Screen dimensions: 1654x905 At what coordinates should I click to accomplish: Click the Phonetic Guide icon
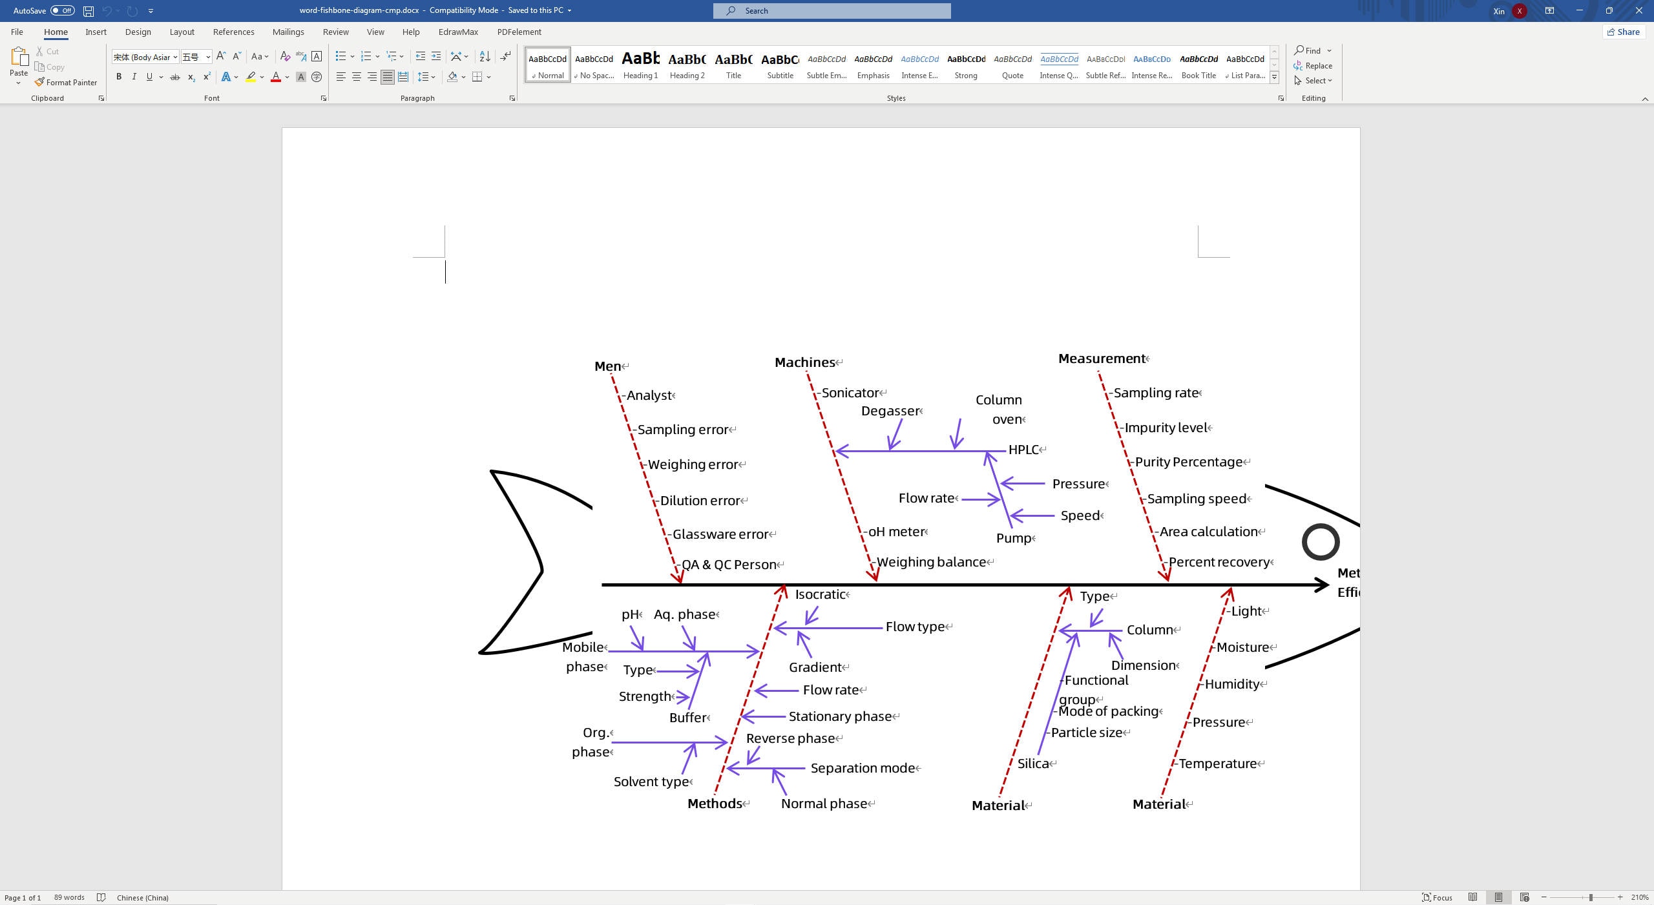[x=300, y=57]
